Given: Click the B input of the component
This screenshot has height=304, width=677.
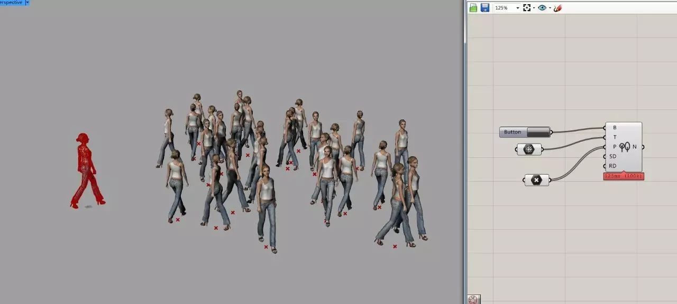Looking at the screenshot, I should pyautogui.click(x=614, y=127).
